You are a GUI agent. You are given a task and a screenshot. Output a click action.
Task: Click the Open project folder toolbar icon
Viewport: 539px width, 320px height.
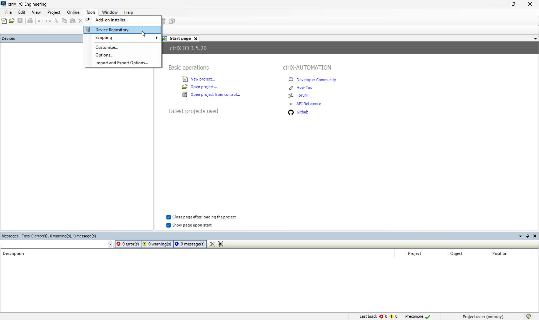click(12, 21)
